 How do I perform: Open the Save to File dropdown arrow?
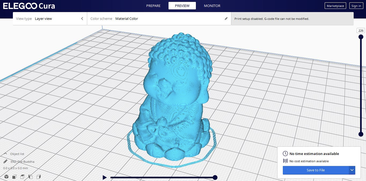352,170
